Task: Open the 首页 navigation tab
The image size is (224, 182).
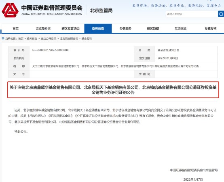Action: 16,28
